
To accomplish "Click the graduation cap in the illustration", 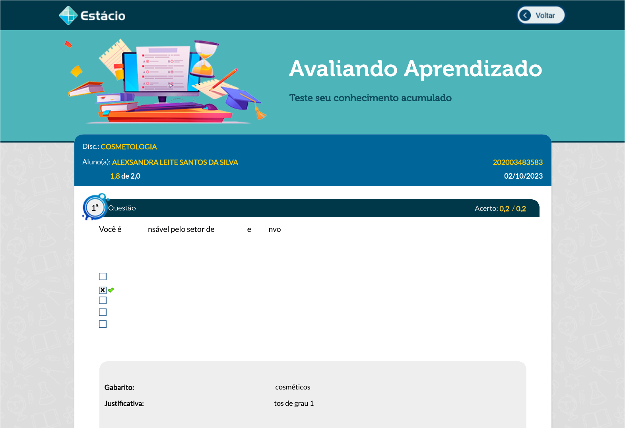I will tap(241, 98).
